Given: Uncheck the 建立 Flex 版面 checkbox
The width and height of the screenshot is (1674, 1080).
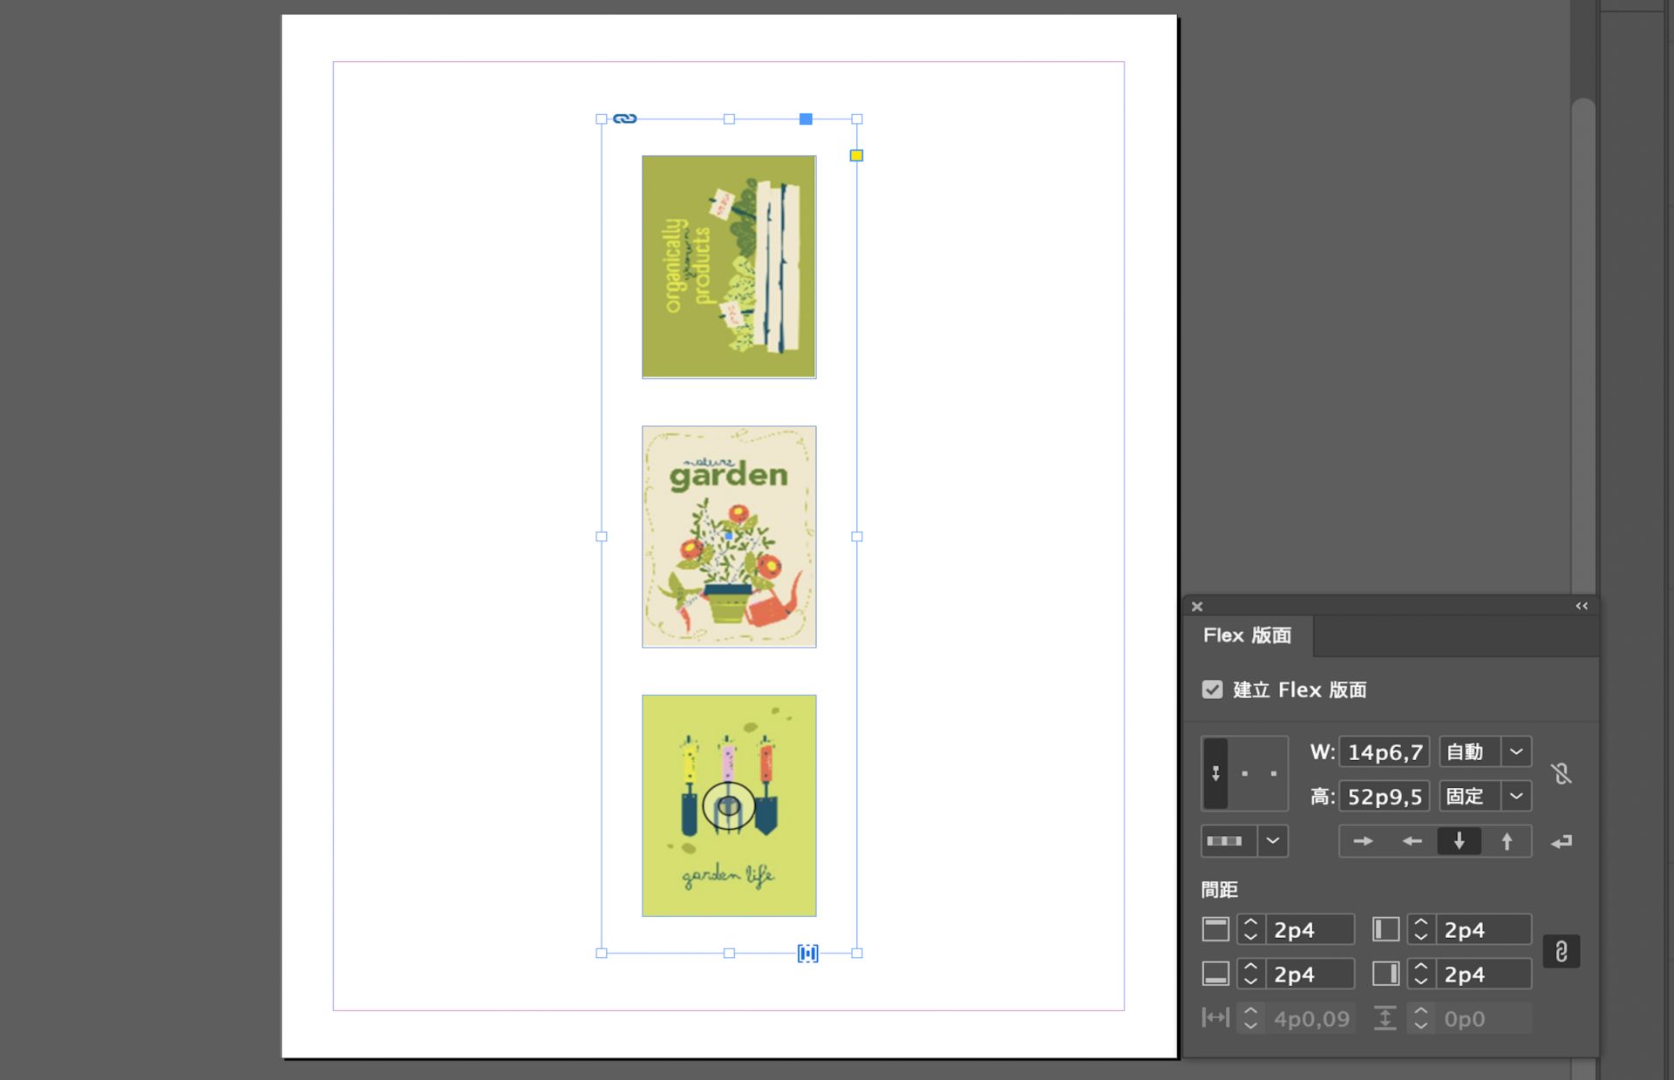Looking at the screenshot, I should [1212, 689].
